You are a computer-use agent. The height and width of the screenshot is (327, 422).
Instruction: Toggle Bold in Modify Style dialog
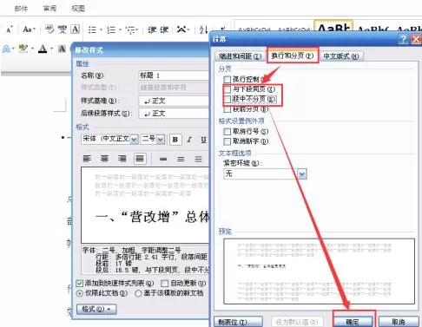coord(175,140)
